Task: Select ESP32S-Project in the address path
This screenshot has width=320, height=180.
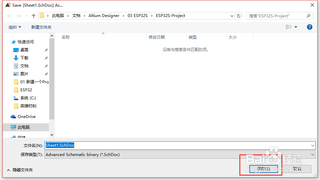Action: coord(170,16)
